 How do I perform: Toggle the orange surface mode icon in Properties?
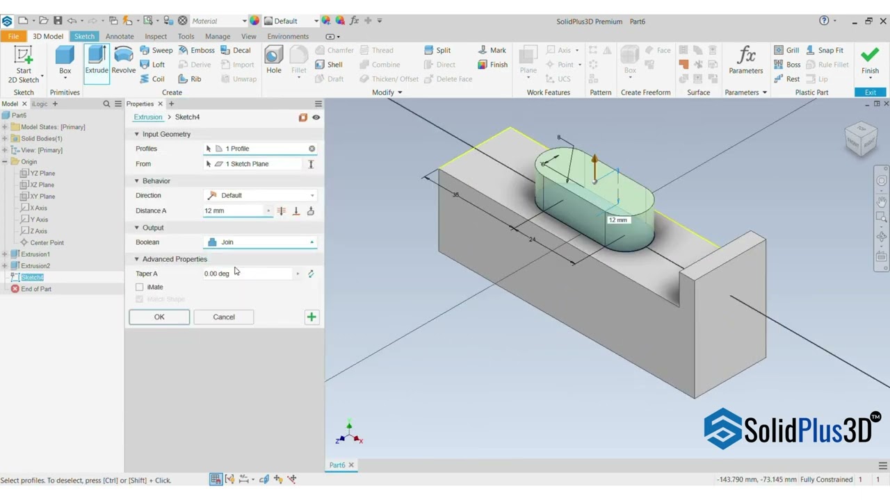pos(303,117)
